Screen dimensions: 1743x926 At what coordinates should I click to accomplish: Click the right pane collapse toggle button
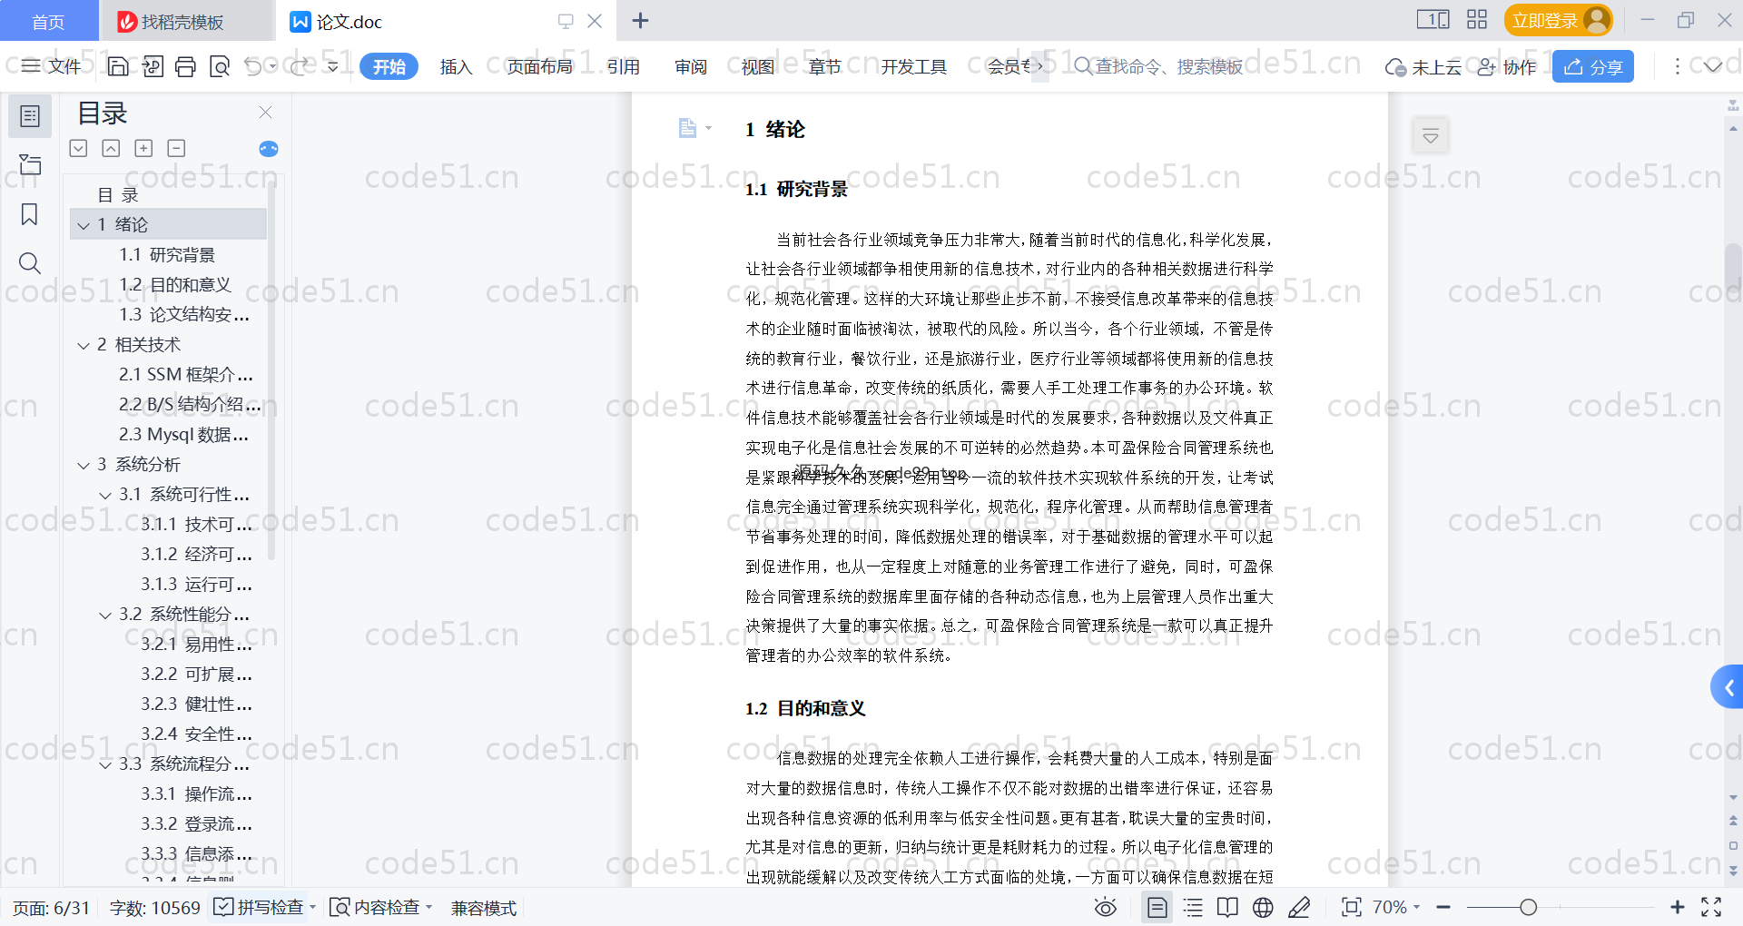pyautogui.click(x=1430, y=136)
